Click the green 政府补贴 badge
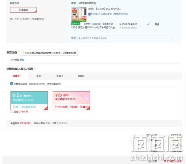Screen dimensions: 186x164 [76, 24]
